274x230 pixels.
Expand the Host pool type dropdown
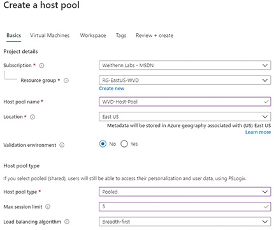click(x=185, y=192)
